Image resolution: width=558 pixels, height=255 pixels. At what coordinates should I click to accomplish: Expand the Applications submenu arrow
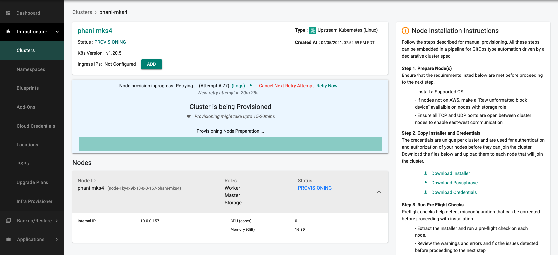tap(57, 239)
